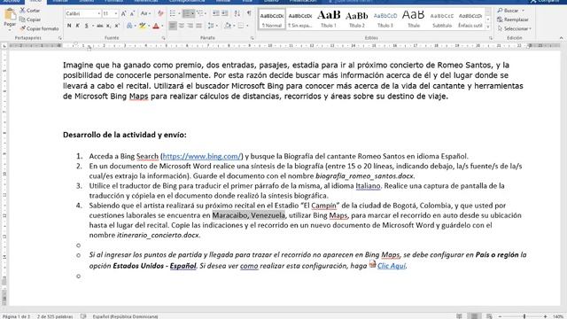Follow the https://www.bing.com/ link

pyautogui.click(x=202, y=156)
